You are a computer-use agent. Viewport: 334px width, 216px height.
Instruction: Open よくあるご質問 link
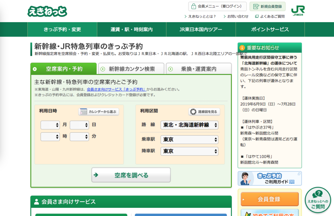(272, 16)
